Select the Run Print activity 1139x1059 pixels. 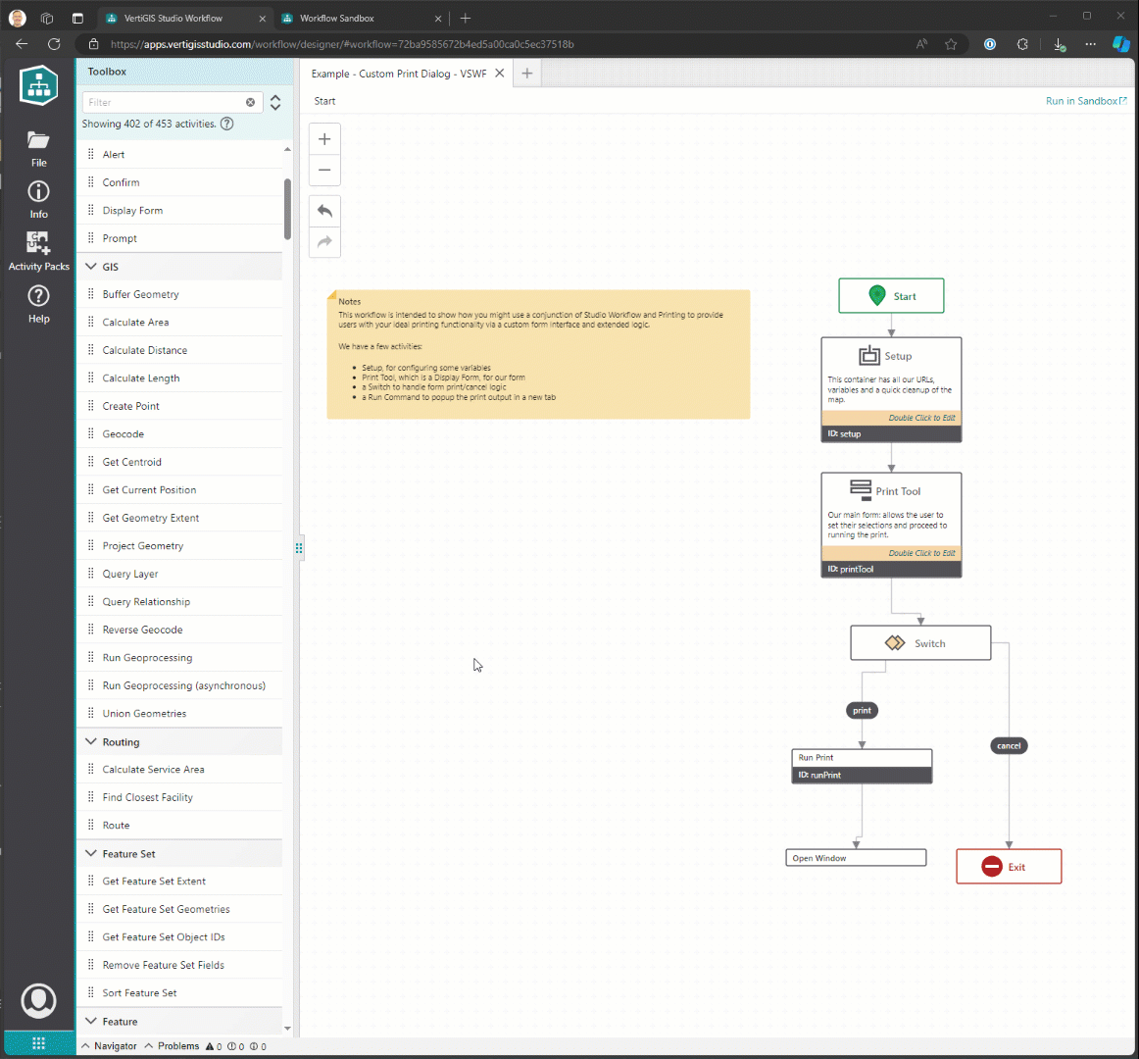click(862, 766)
